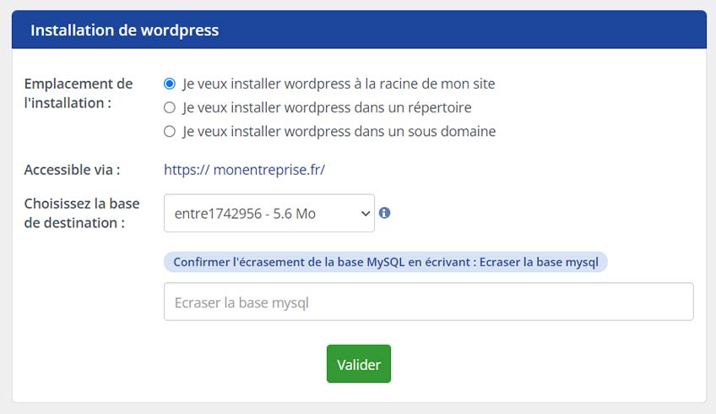Click the MySQL overwrite confirmation badge
716x414 pixels.
click(x=385, y=262)
